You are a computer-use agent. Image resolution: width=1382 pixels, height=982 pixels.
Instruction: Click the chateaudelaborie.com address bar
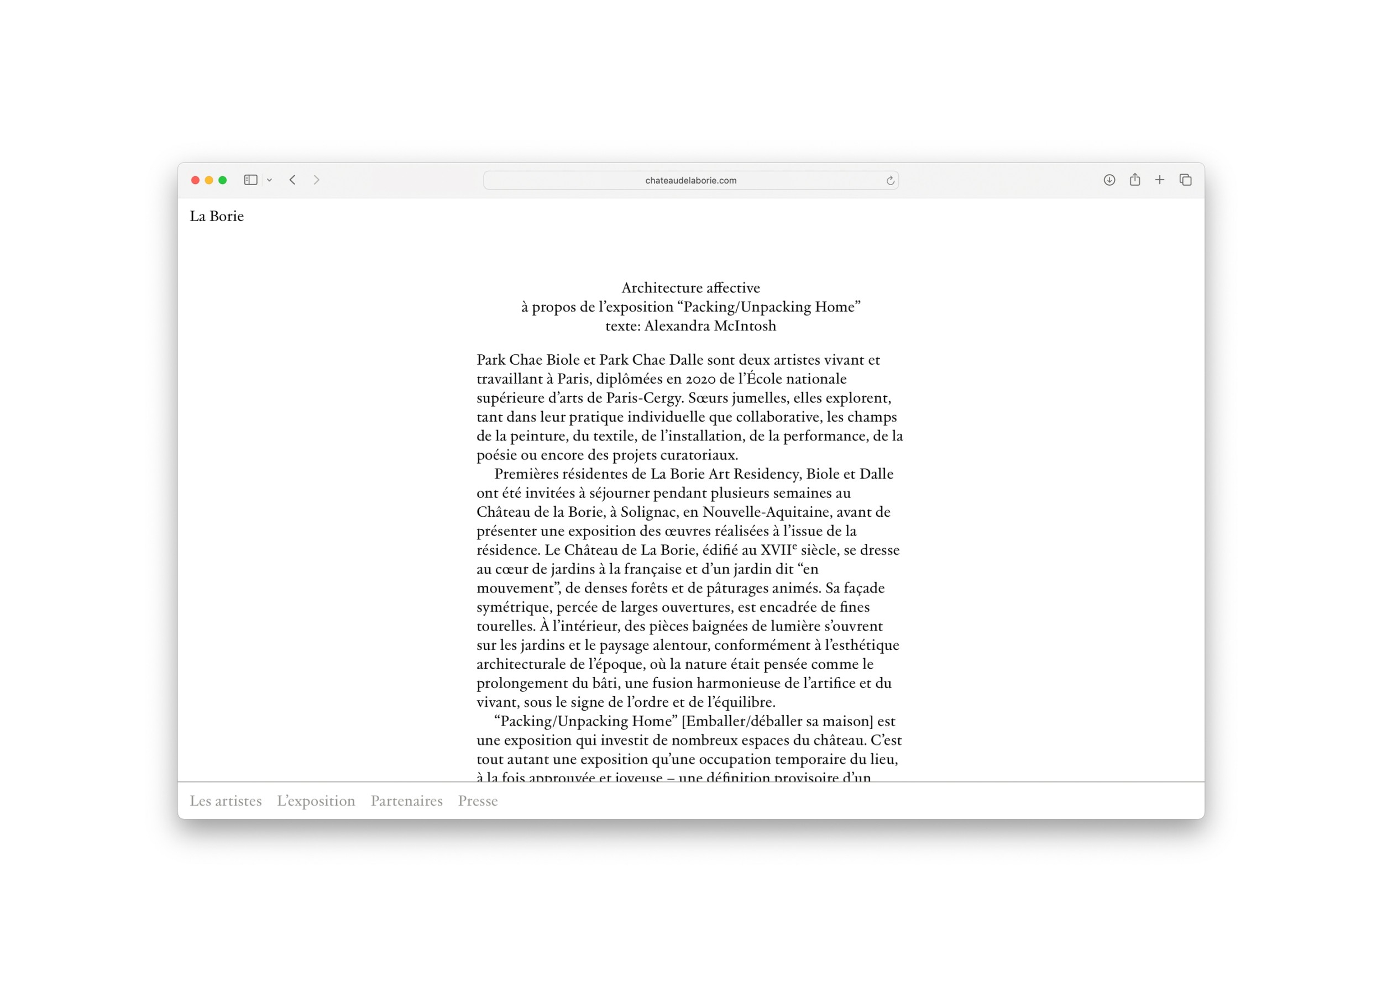pos(690,181)
